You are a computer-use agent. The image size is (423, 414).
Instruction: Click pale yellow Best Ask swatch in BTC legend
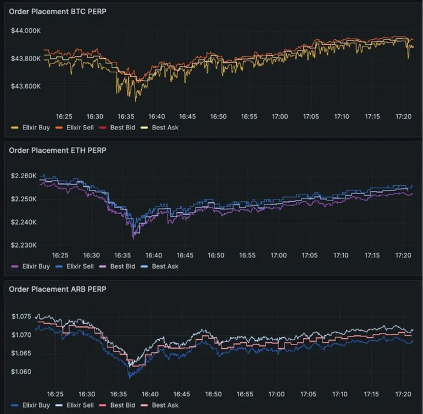click(x=145, y=128)
